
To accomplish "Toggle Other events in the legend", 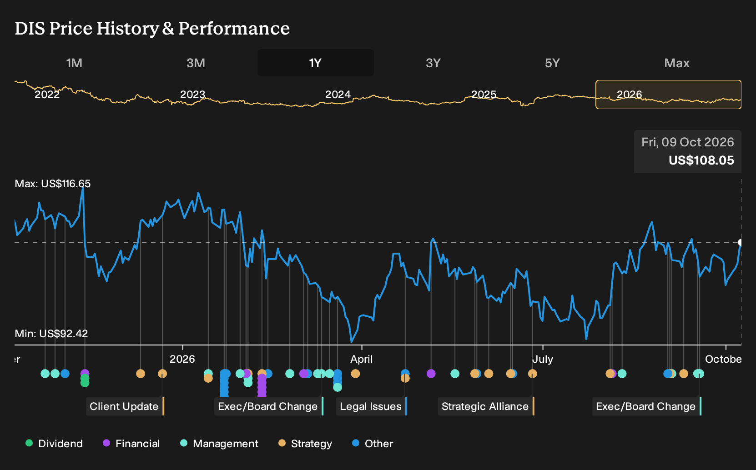I will (373, 444).
